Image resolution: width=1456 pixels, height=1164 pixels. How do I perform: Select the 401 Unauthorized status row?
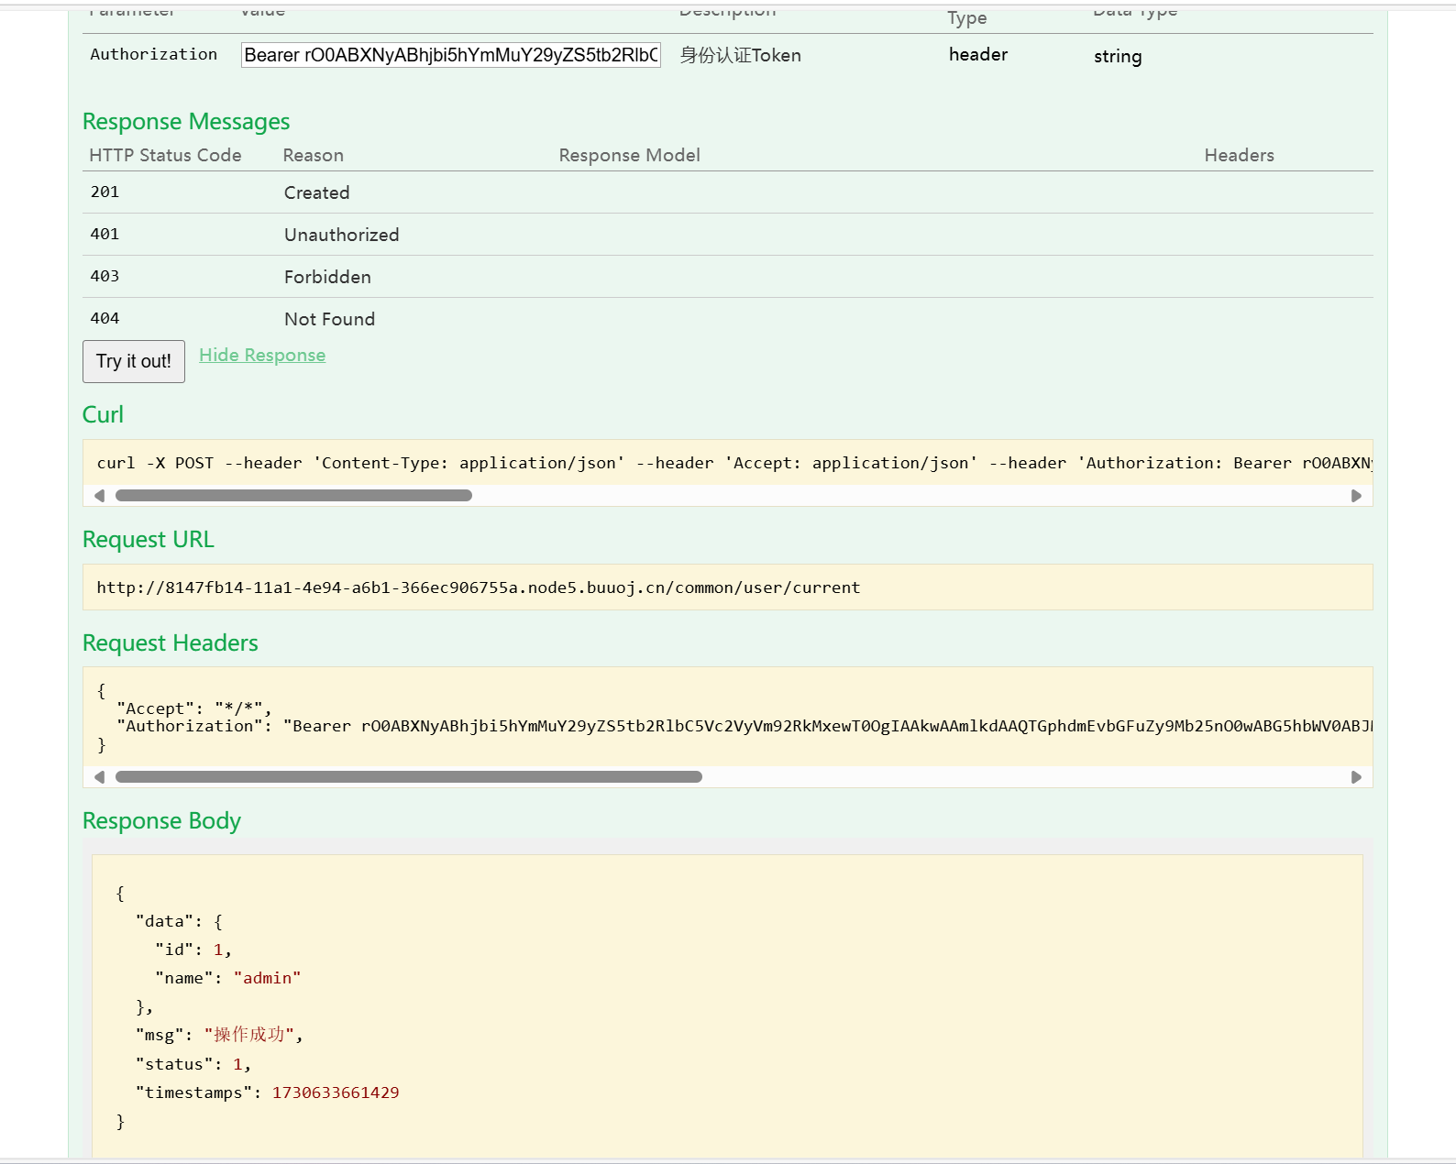point(341,235)
